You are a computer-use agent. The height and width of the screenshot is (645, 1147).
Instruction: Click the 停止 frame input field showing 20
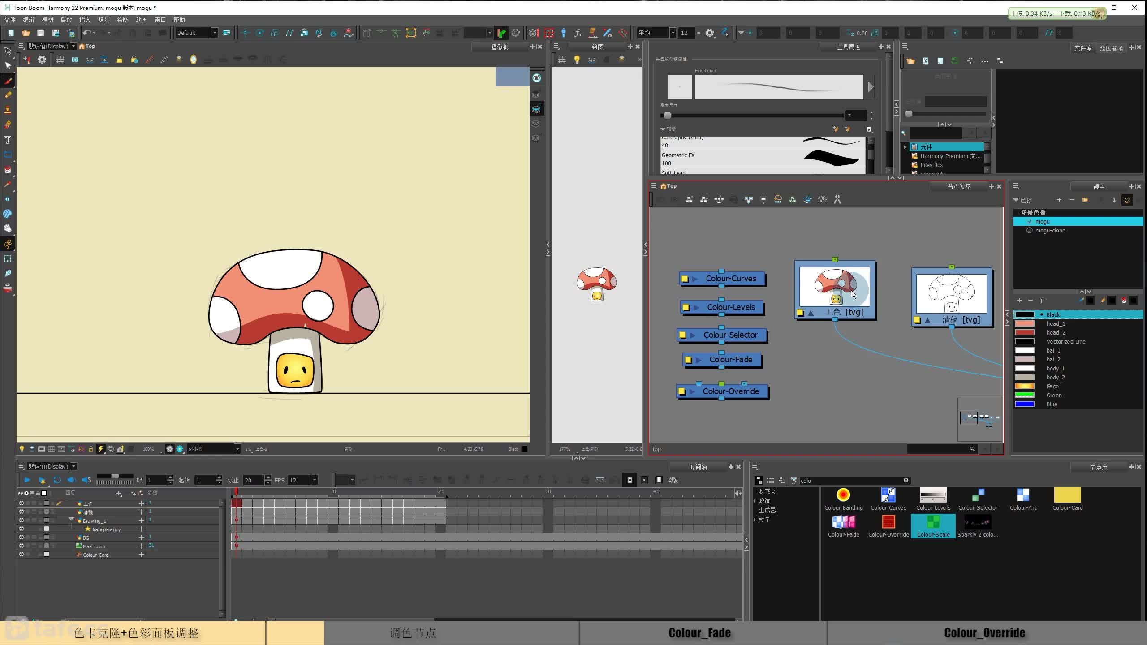pyautogui.click(x=254, y=480)
